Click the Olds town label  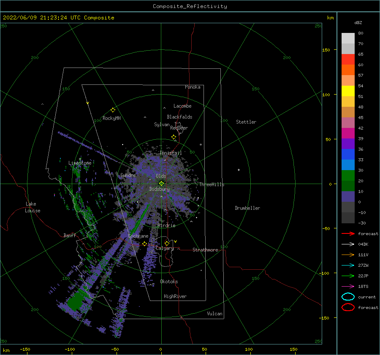point(161,176)
